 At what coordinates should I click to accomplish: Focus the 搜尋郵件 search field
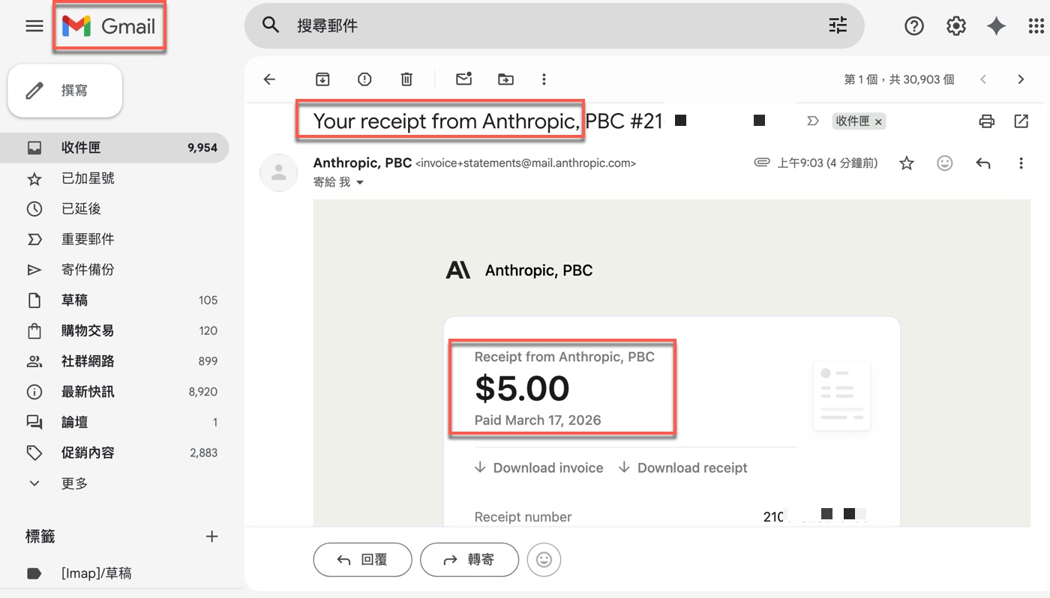click(x=555, y=25)
